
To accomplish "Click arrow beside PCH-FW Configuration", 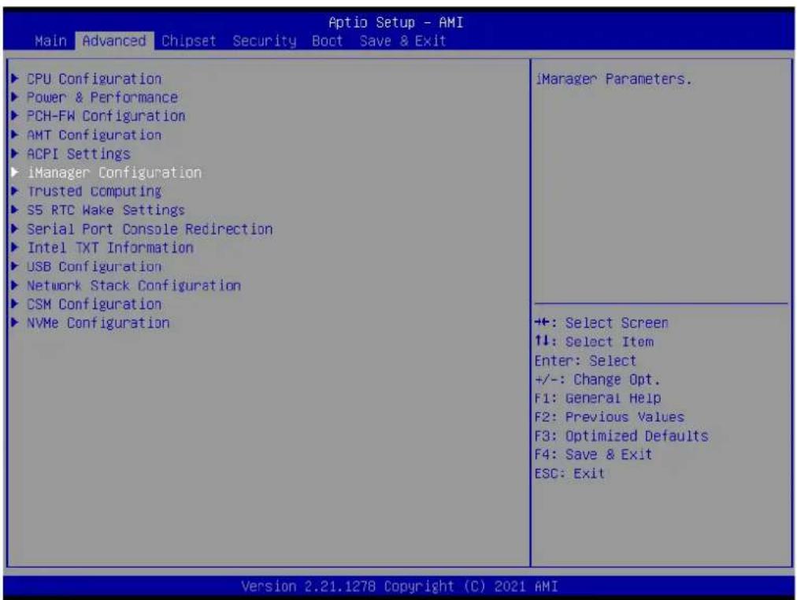I will click(15, 116).
